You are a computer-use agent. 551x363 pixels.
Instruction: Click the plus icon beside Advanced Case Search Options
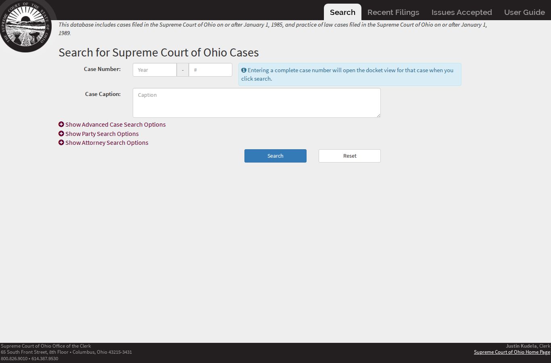point(61,124)
